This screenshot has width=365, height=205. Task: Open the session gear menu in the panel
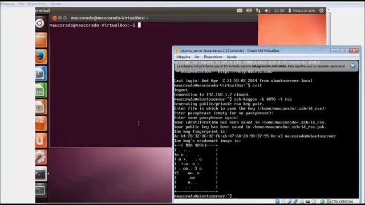321,10
